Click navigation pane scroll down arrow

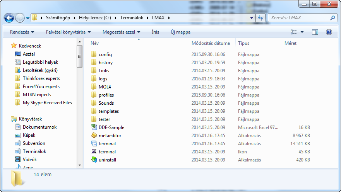(x=80, y=165)
